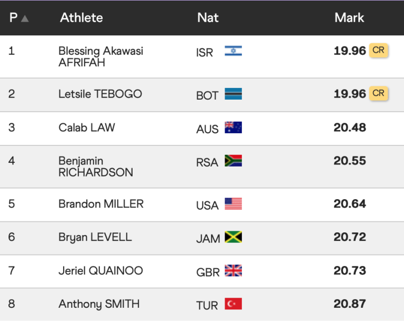Screen dimensions: 404x323
Task: Click the Australia flag icon
Action: coord(233,128)
